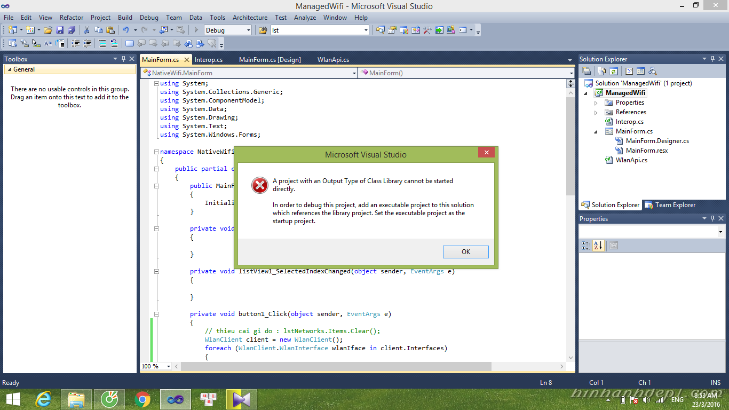Screen dimensions: 729x410
Task: Open the Analyze menu
Action: tap(305, 17)
